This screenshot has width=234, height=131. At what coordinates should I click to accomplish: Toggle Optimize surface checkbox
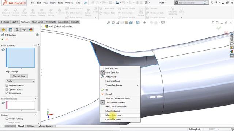pos(7,90)
